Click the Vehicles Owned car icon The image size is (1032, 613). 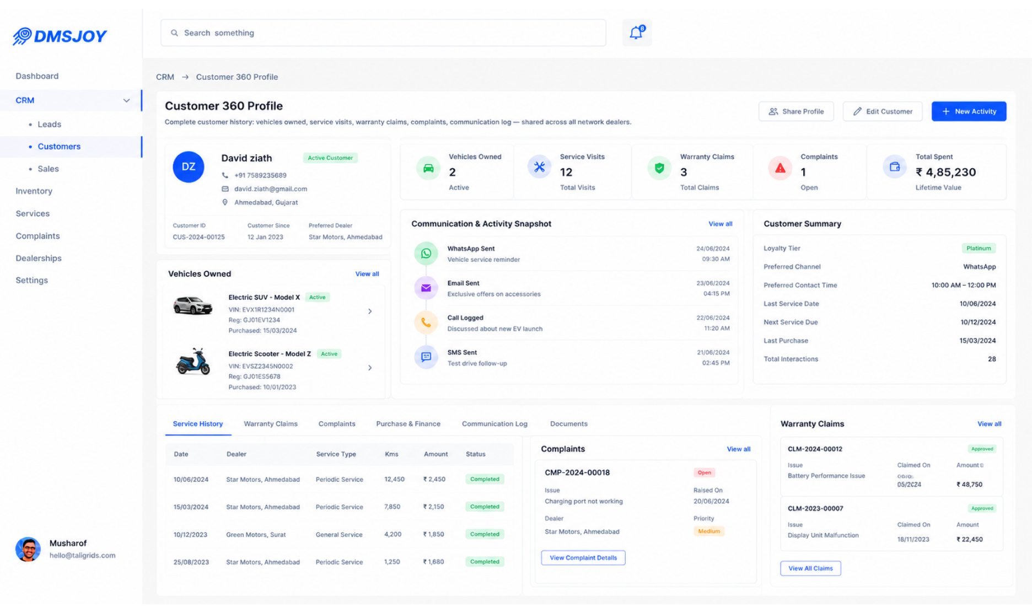coord(428,168)
